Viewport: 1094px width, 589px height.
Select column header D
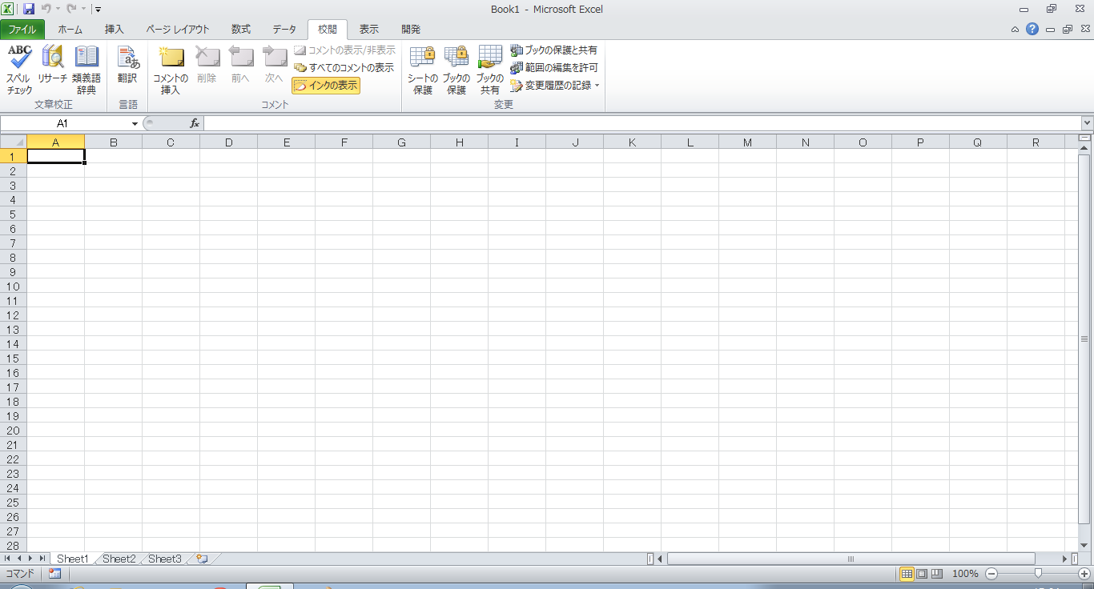[x=229, y=142]
